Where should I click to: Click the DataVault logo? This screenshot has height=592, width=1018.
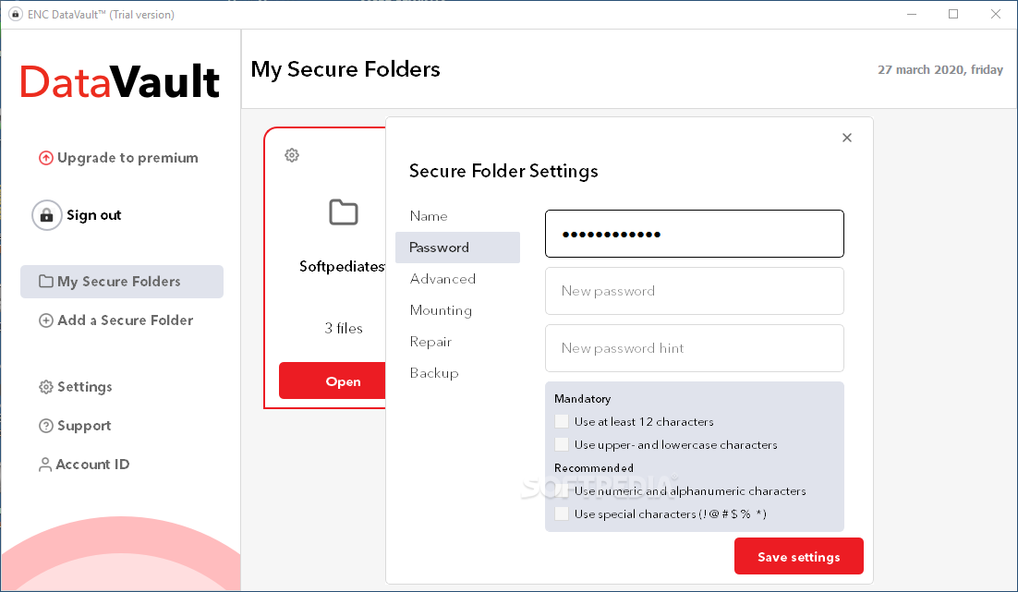coord(120,82)
